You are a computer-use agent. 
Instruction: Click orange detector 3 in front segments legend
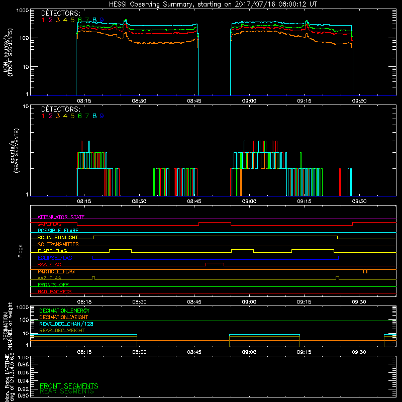pyautogui.click(x=58, y=20)
